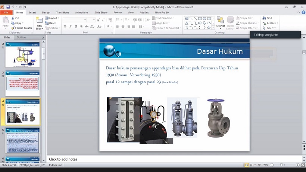Screen dimensions: 306x172
Task: Open the Arrange menu
Action: click(x=220, y=23)
